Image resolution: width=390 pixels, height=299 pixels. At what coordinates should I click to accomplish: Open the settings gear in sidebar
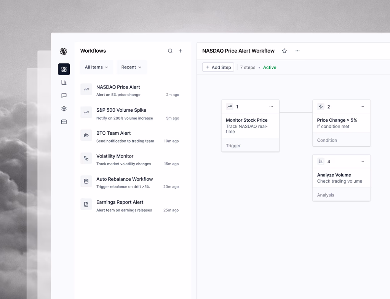coord(64,109)
